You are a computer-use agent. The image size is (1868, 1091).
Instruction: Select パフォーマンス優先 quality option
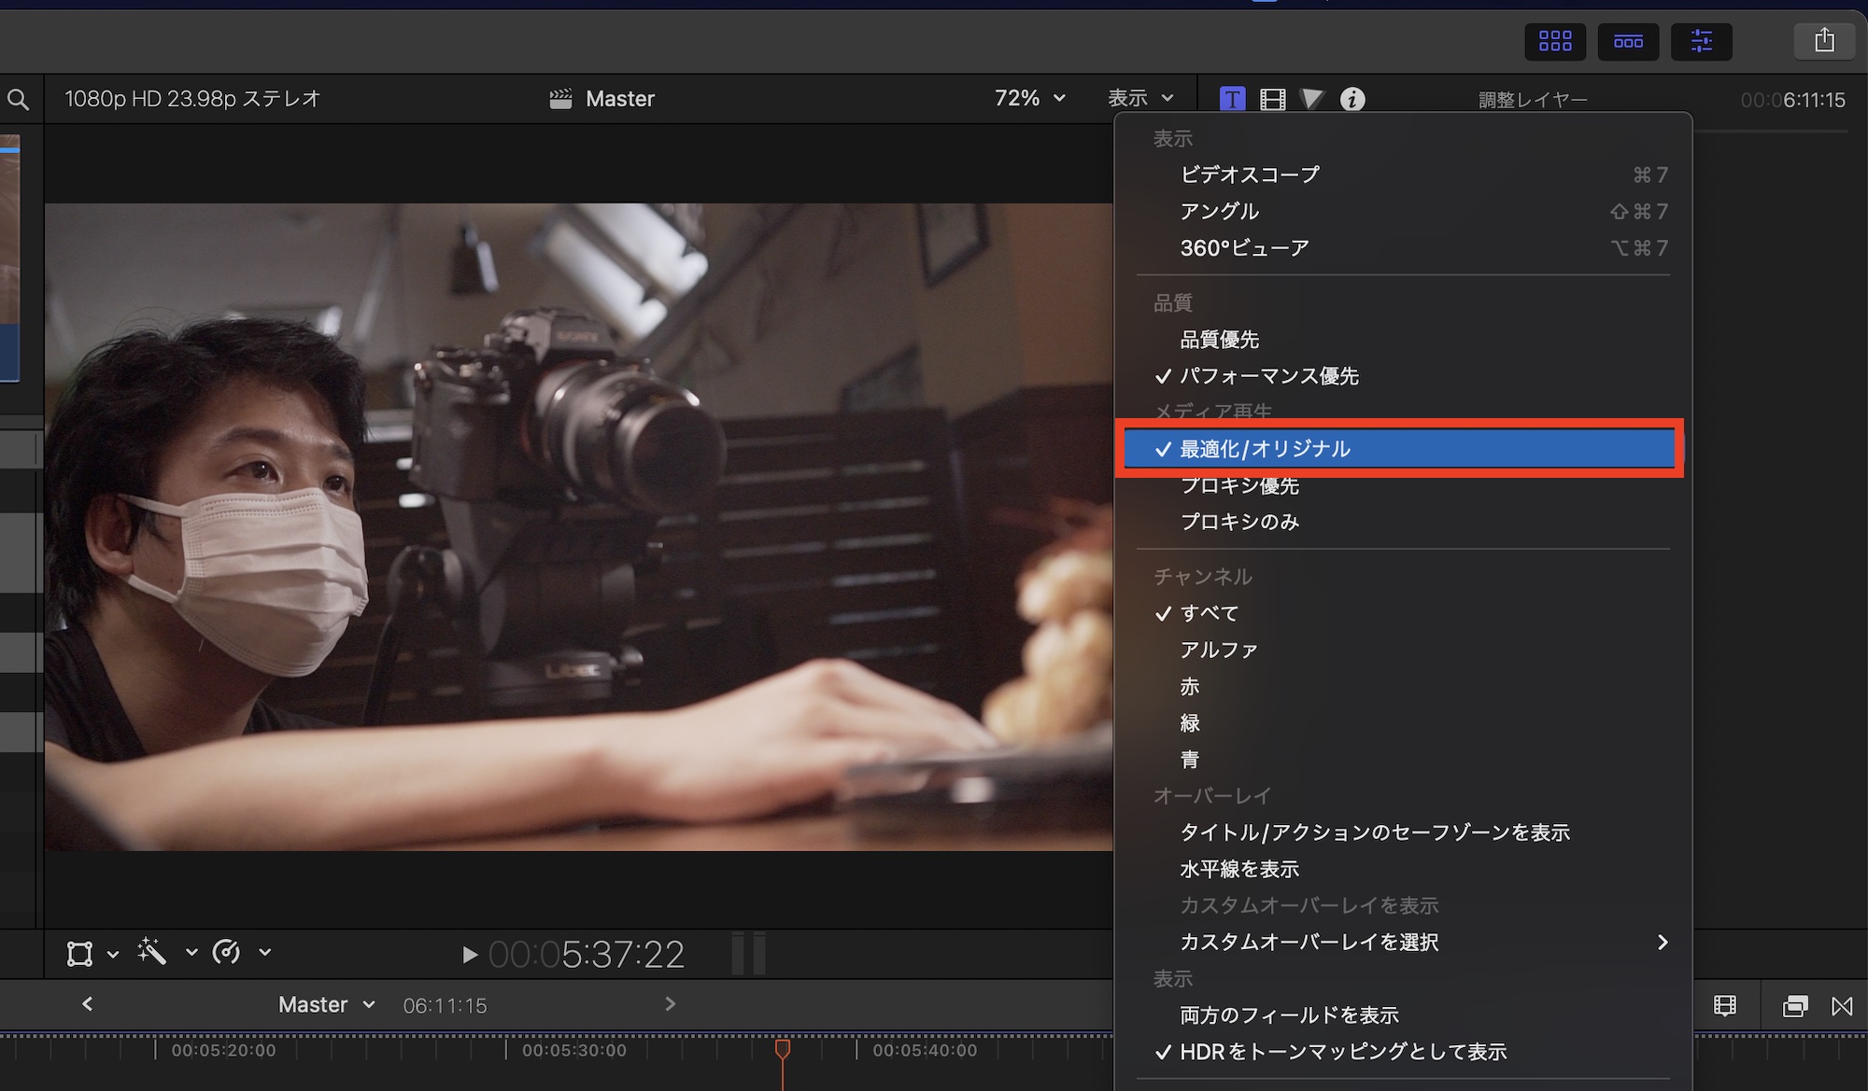point(1268,376)
